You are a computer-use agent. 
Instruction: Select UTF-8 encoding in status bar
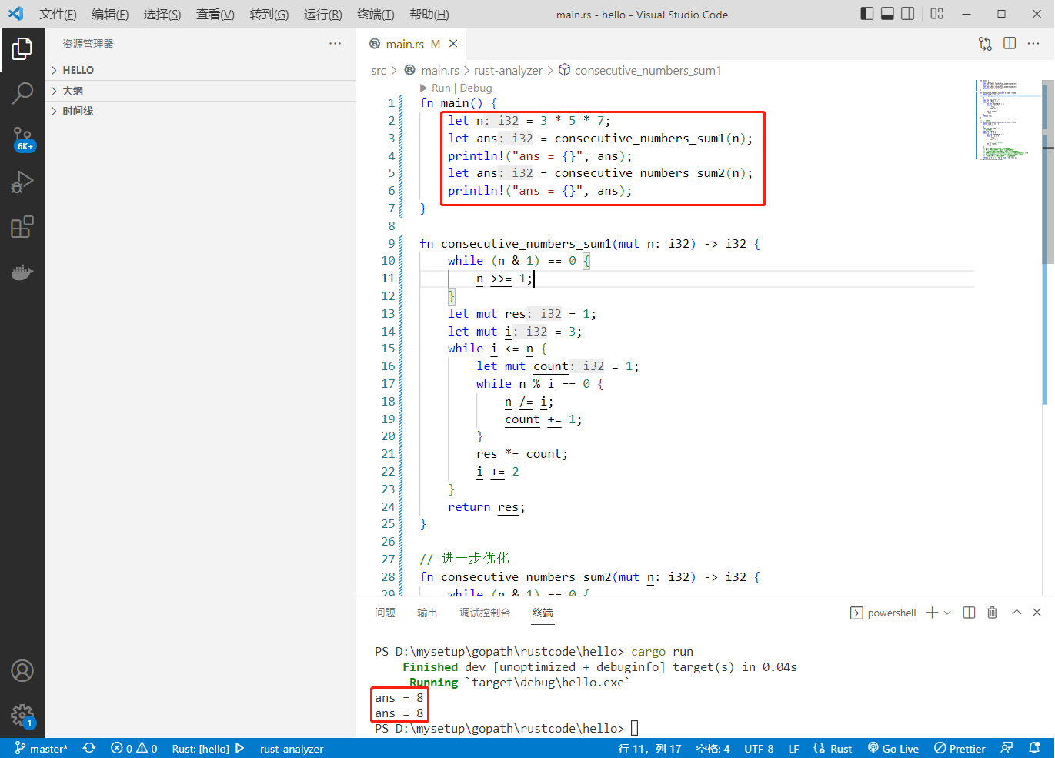point(759,749)
